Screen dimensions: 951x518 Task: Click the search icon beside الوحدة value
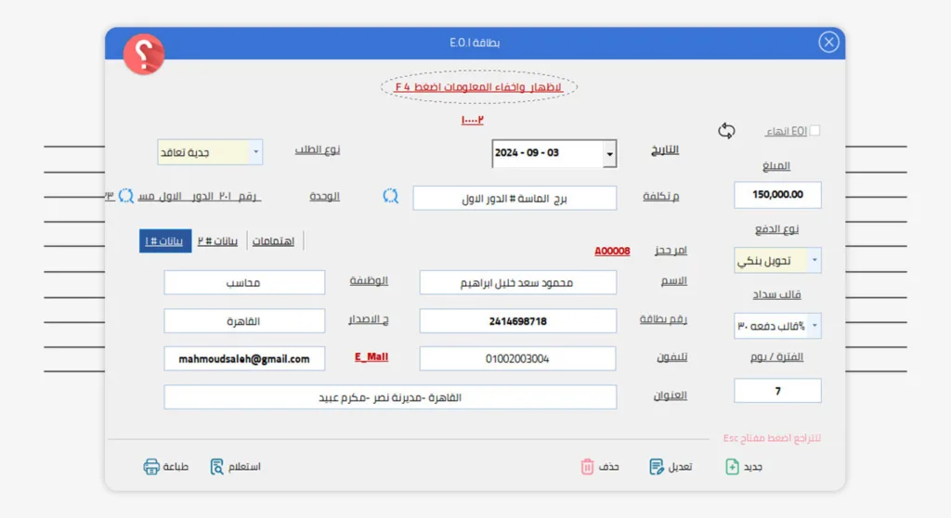tap(126, 196)
